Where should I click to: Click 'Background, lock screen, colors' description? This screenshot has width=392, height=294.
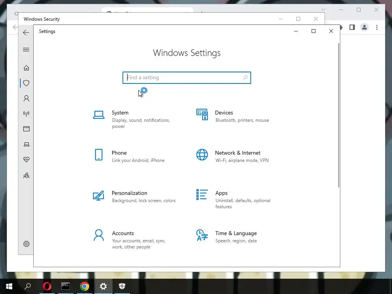144,201
